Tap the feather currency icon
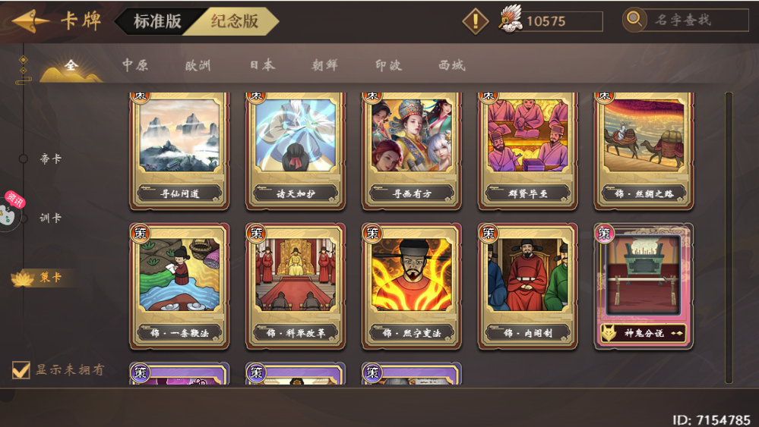Viewport: 759px width, 427px height. click(511, 19)
